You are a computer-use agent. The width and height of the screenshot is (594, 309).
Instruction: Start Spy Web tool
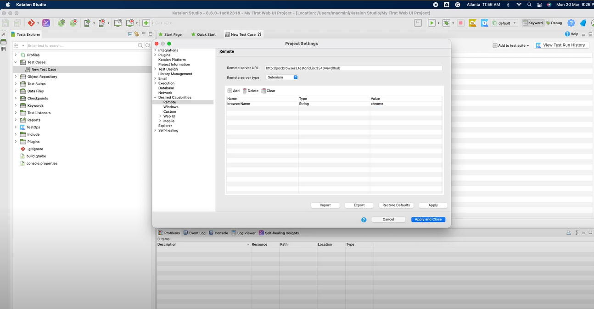point(61,23)
